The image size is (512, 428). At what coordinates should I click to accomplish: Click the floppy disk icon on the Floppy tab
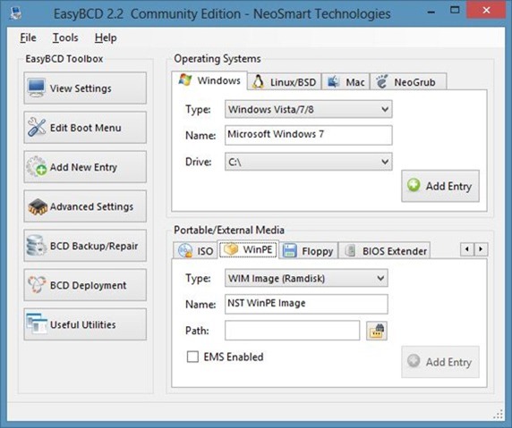289,251
